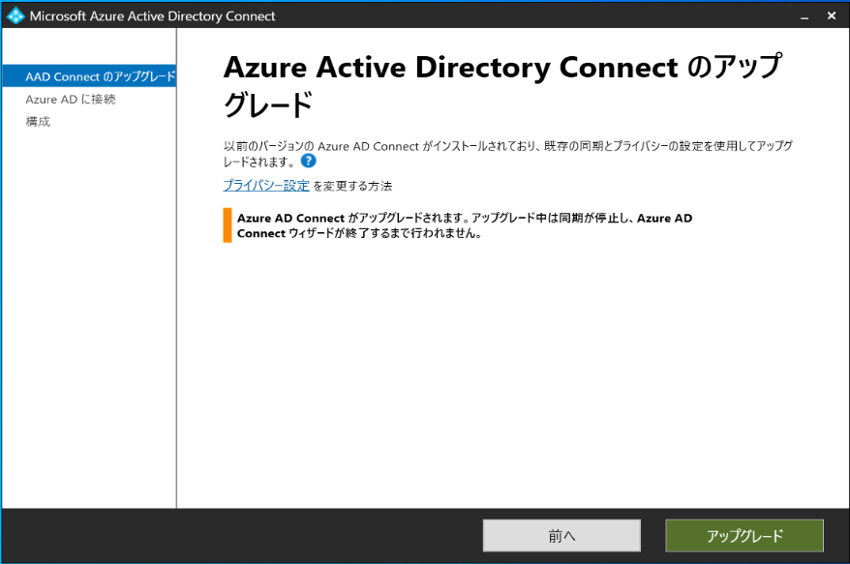Go to the Azure AD に接続 step

pos(71,99)
